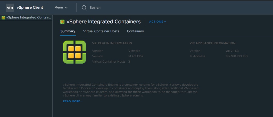Click the Version label under VIC appliance information
Image resolution: width=273 pixels, height=117 pixels.
point(195,51)
